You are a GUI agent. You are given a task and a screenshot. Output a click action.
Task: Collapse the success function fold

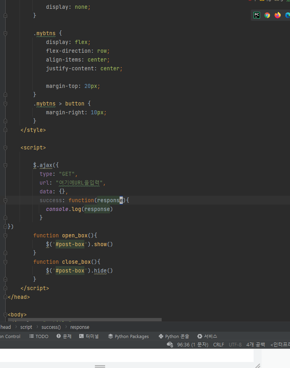pyautogui.click(x=6, y=201)
